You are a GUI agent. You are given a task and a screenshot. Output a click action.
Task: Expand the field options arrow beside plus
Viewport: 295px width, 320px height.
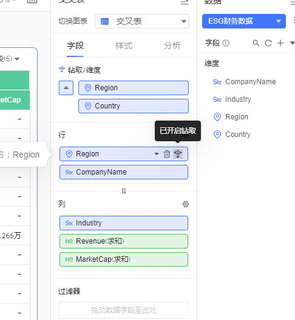[x=293, y=43]
